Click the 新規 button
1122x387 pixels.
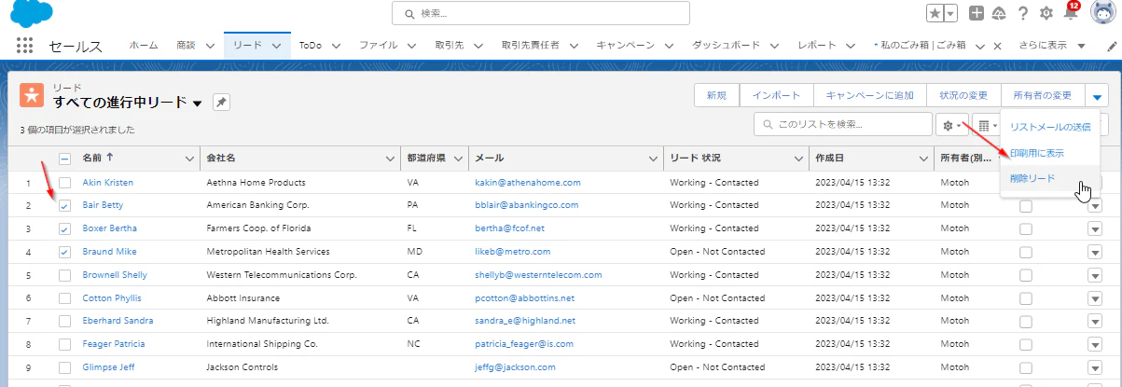coord(716,95)
